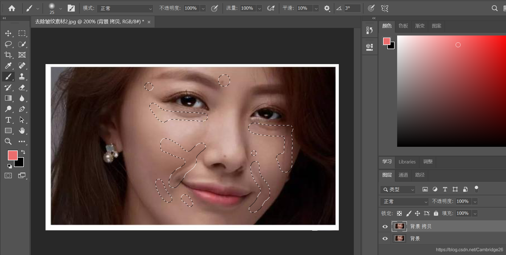
Task: Switch to the 渐变 tab
Action: (420, 26)
